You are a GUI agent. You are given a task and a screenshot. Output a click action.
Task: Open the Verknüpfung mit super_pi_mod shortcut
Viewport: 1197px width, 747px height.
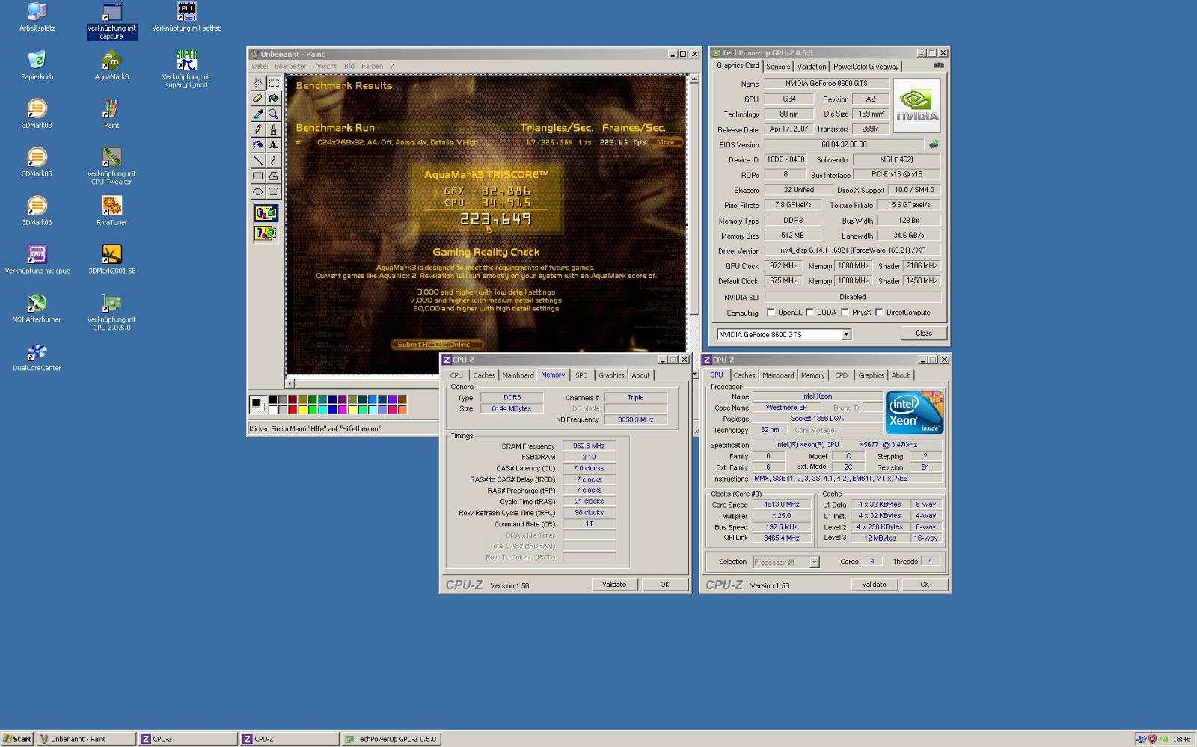[x=186, y=69]
